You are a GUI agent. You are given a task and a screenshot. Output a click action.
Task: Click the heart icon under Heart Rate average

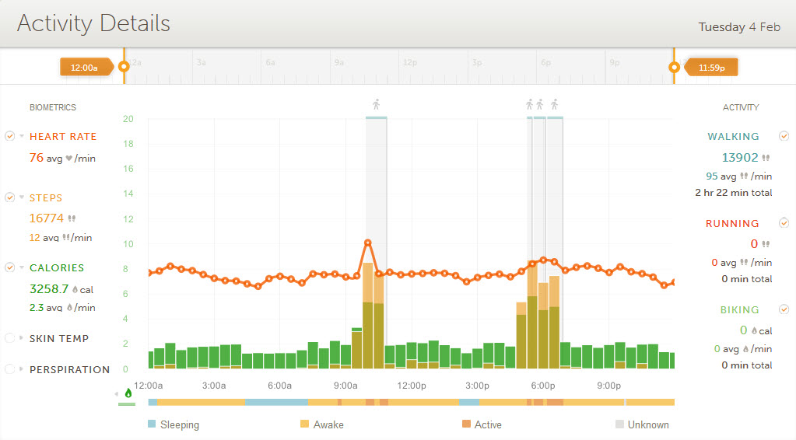tap(68, 159)
